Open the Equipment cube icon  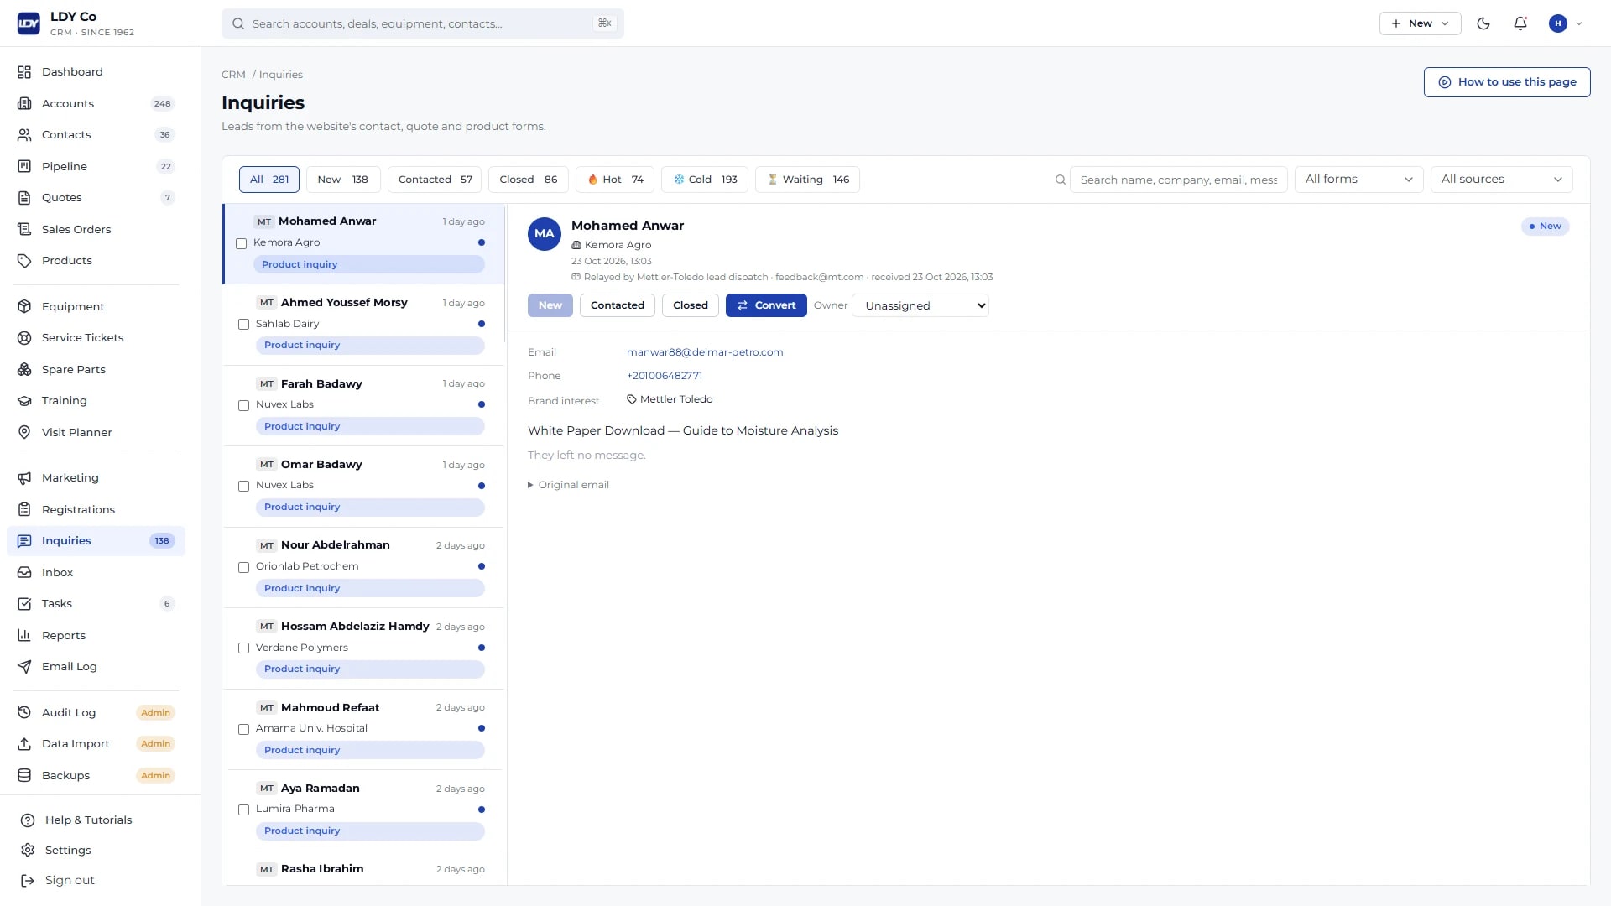(x=24, y=306)
